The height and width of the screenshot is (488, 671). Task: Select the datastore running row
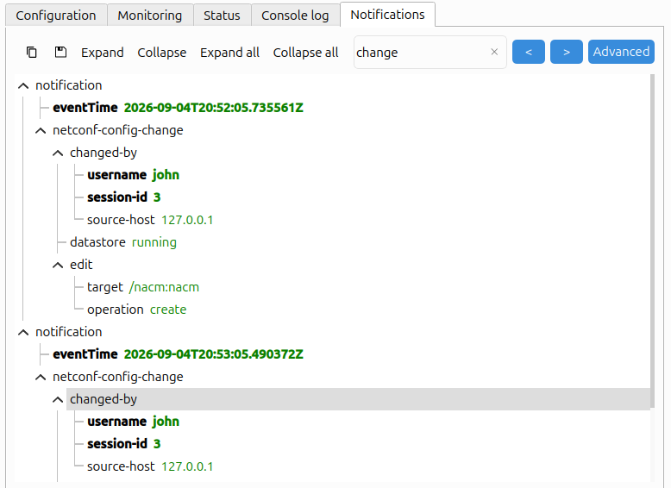[x=123, y=242]
